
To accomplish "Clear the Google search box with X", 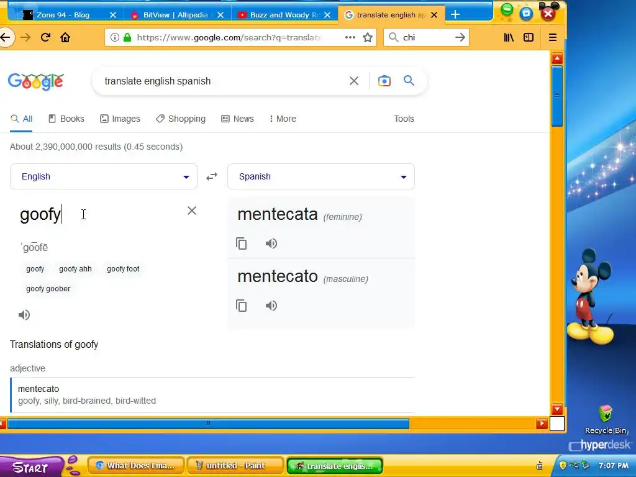I will click(353, 81).
